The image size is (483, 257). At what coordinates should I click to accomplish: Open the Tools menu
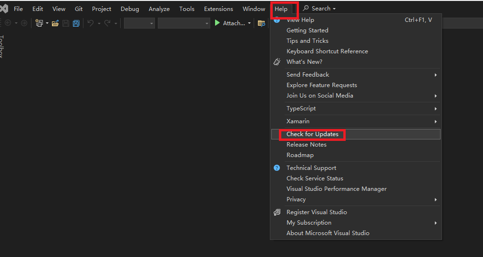[187, 9]
